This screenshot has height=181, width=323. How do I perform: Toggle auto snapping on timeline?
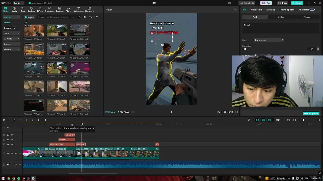click(x=263, y=120)
